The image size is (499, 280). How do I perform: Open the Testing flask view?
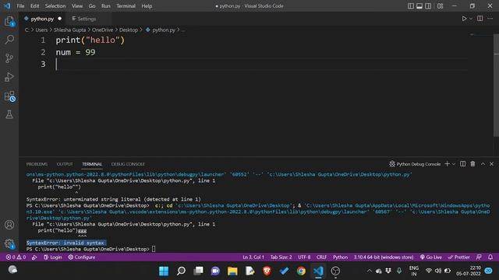pyautogui.click(x=9, y=114)
